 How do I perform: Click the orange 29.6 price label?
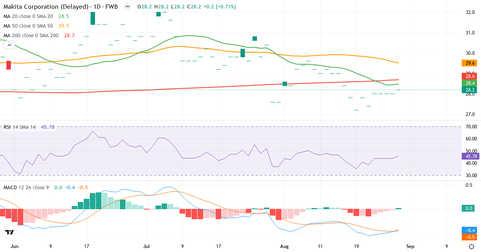pos(469,63)
